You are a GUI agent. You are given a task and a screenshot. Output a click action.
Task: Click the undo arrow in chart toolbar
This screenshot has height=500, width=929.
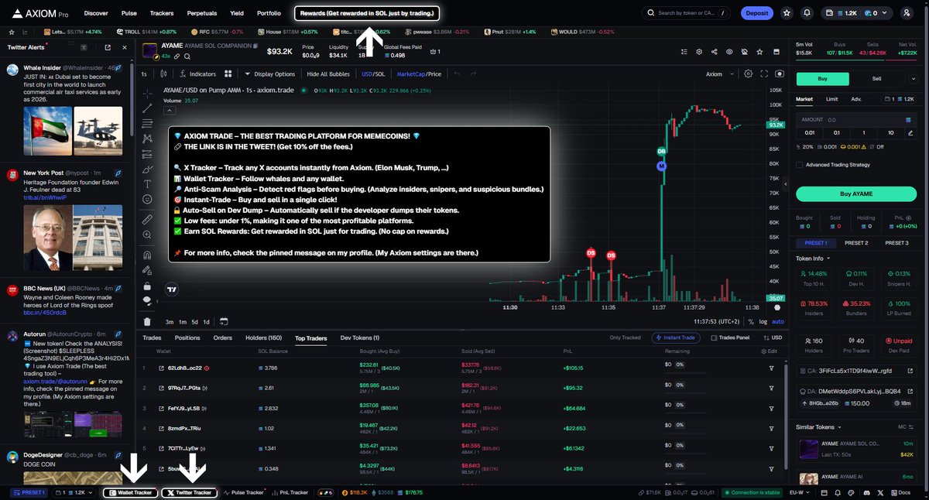click(x=457, y=74)
